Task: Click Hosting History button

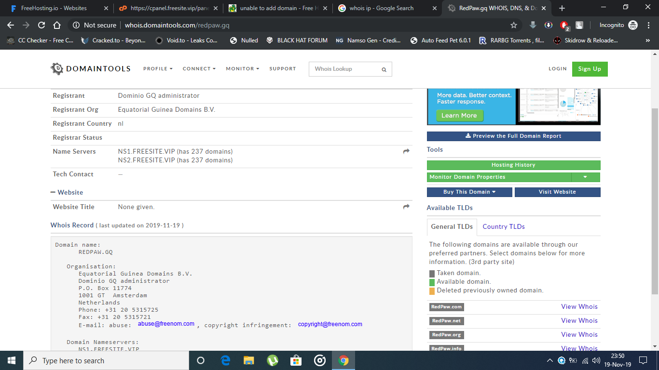Action: 514,165
